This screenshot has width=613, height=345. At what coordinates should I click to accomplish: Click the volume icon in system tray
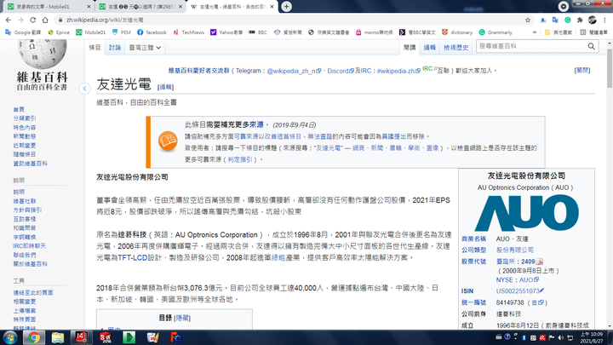[x=561, y=337]
